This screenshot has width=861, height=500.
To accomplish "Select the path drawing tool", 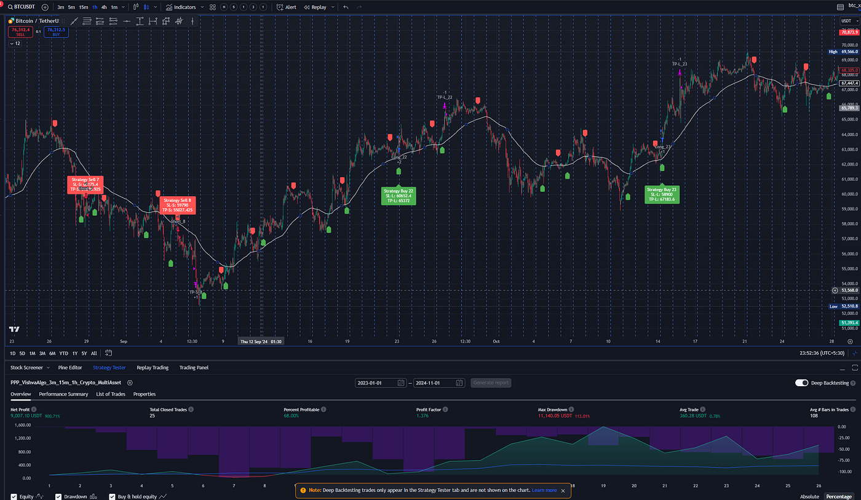I will (166, 21).
